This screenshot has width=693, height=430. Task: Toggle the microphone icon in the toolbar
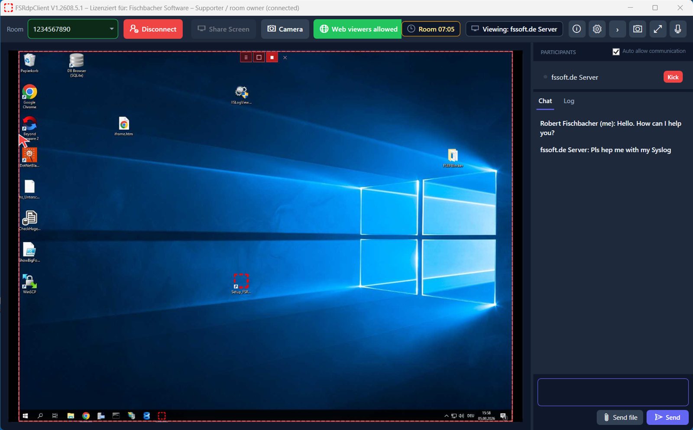click(678, 29)
